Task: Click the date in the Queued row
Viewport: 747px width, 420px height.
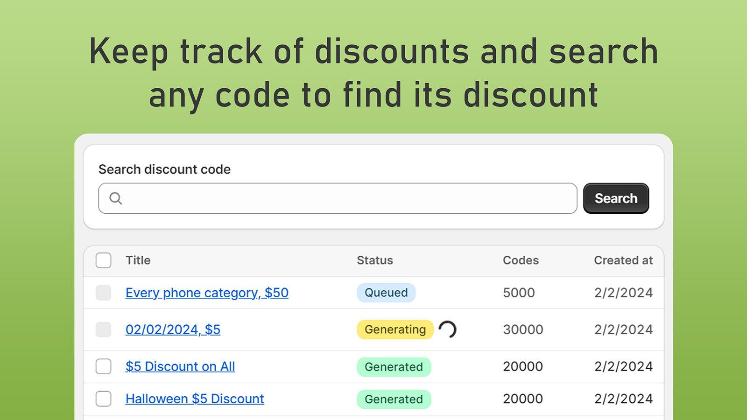Action: 623,293
